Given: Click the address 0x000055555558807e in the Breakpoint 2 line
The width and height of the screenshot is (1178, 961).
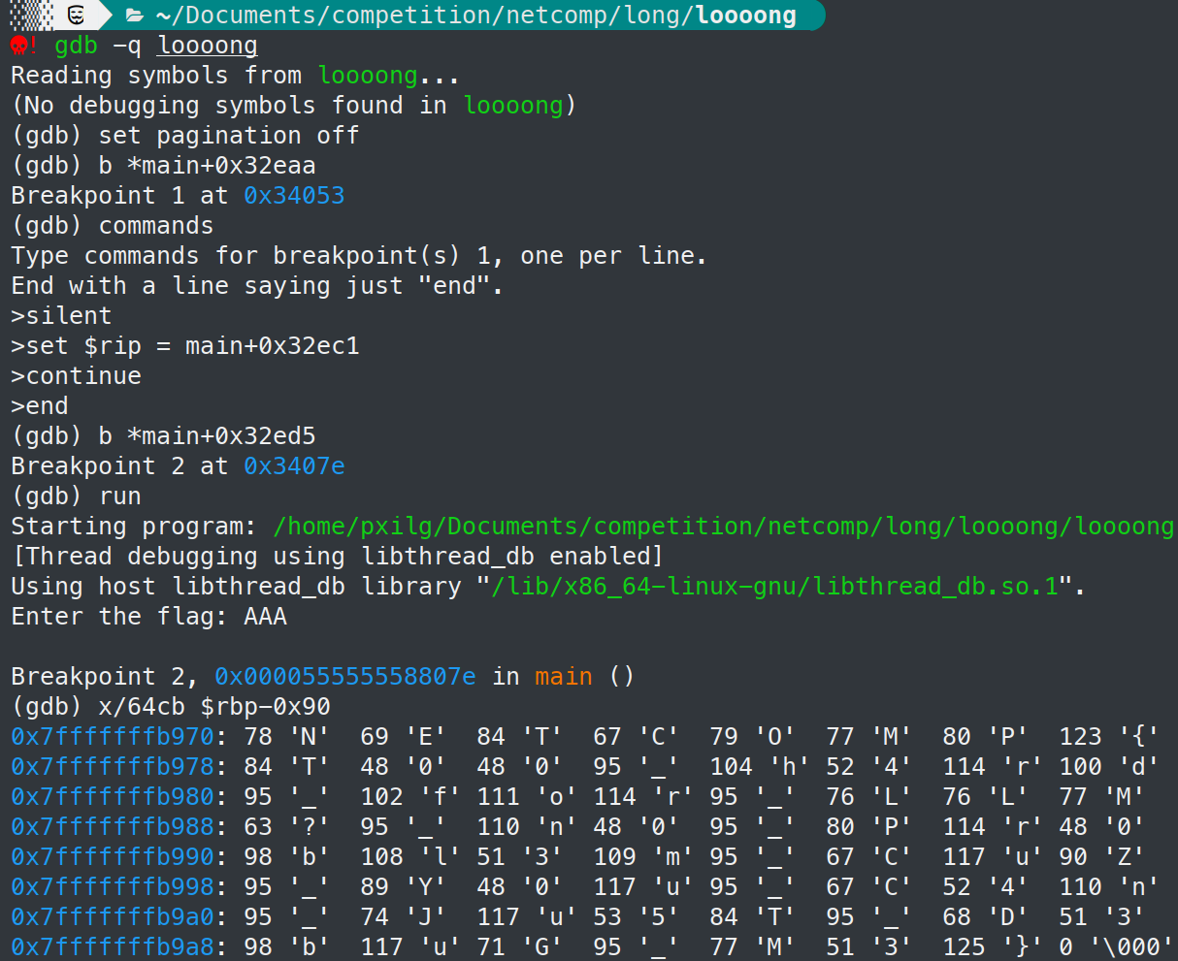Looking at the screenshot, I should click(x=345, y=676).
